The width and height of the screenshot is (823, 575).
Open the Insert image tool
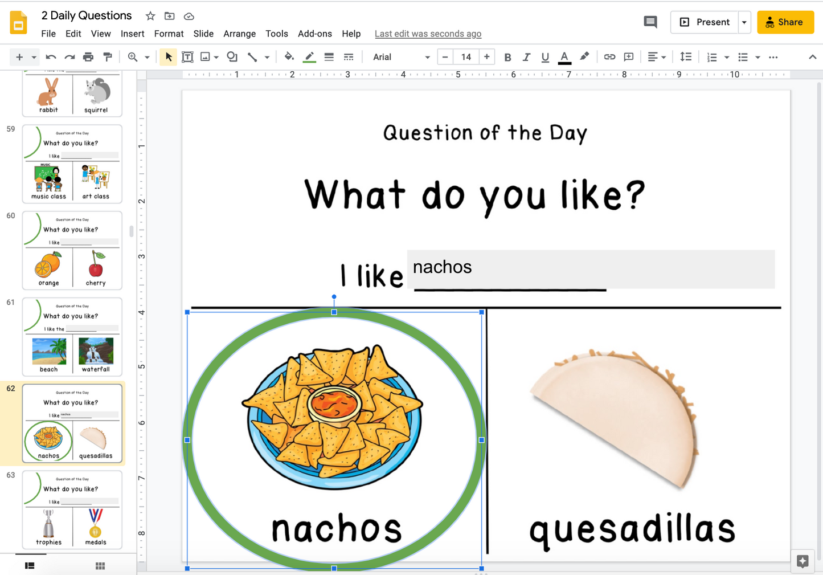[205, 56]
